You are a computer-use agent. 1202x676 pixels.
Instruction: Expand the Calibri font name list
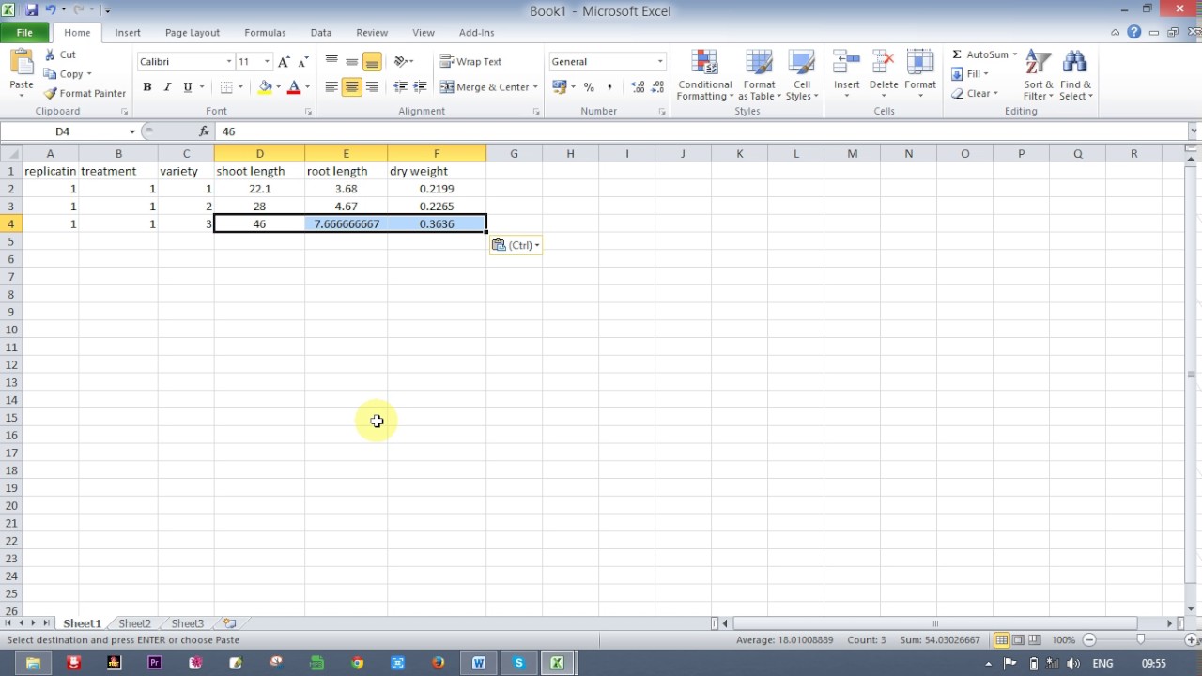[228, 62]
